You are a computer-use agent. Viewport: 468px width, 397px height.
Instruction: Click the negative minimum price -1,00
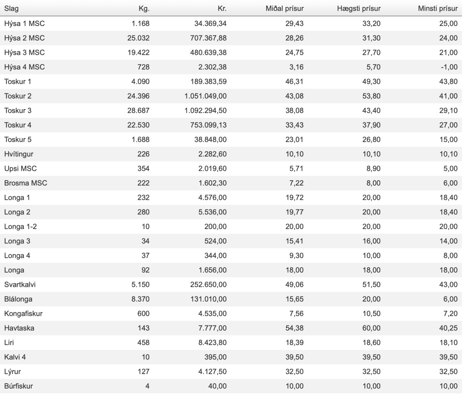(448, 67)
